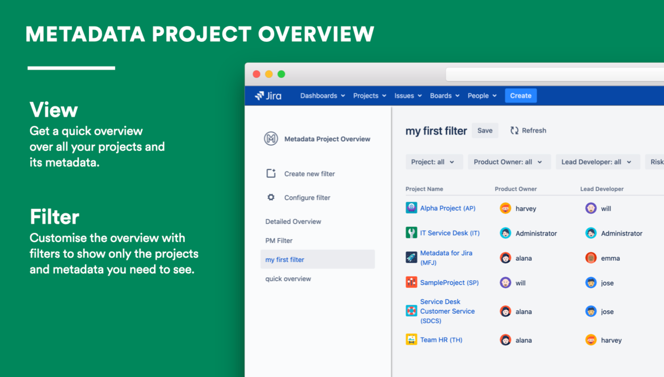Click the Service Desk Customer Service lifebuoy icon
Screen dimensions: 664x377
point(411,311)
